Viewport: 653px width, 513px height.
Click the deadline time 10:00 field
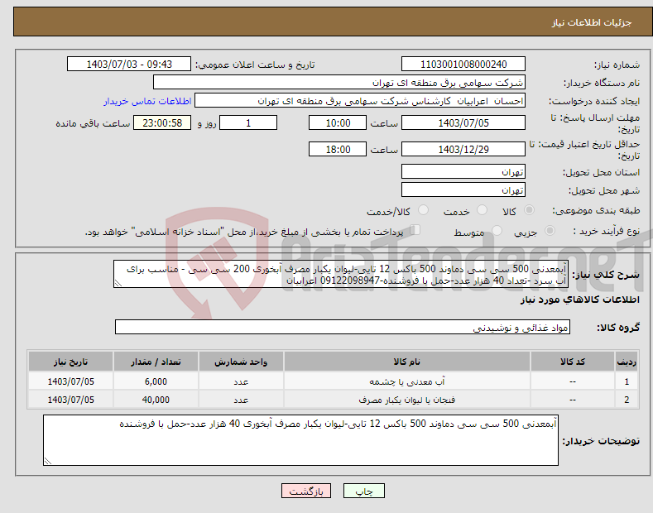tap(338, 122)
